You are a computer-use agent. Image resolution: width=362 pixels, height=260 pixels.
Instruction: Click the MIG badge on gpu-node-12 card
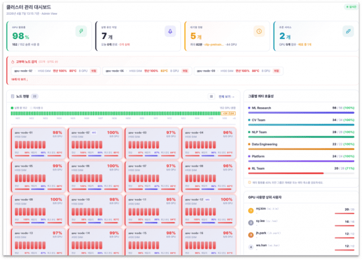coord(208,200)
